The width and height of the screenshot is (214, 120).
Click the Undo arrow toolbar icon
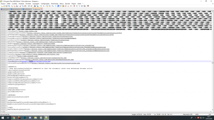pyautogui.click(x=29, y=6)
